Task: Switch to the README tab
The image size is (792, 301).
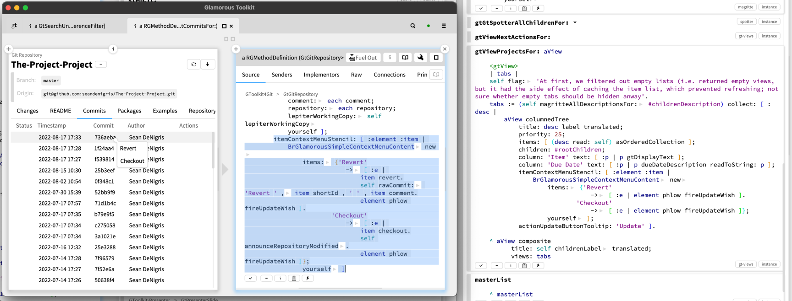Action: (60, 111)
